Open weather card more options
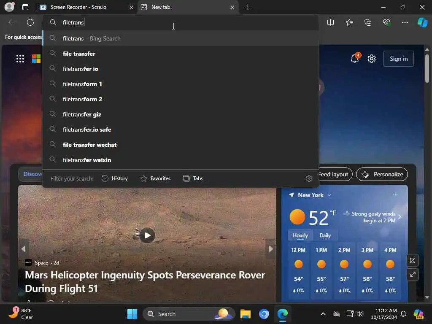This screenshot has width=432, height=324. pyautogui.click(x=395, y=195)
